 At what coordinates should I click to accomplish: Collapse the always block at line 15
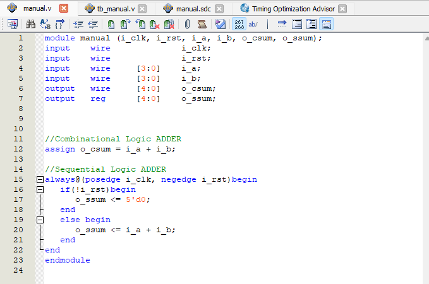pyautogui.click(x=40, y=179)
